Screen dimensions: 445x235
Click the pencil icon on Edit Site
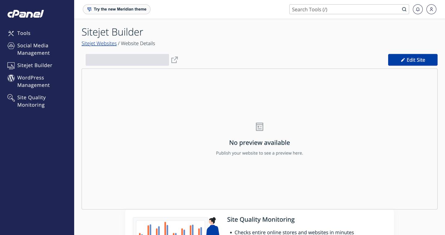(403, 60)
